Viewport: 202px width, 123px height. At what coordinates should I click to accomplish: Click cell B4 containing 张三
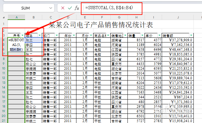(x=34, y=40)
